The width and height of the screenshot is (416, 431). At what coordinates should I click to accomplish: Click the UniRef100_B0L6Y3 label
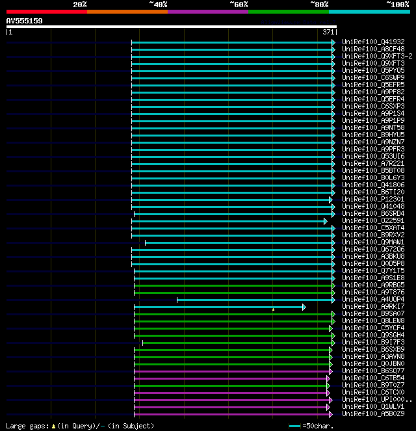tap(373, 177)
